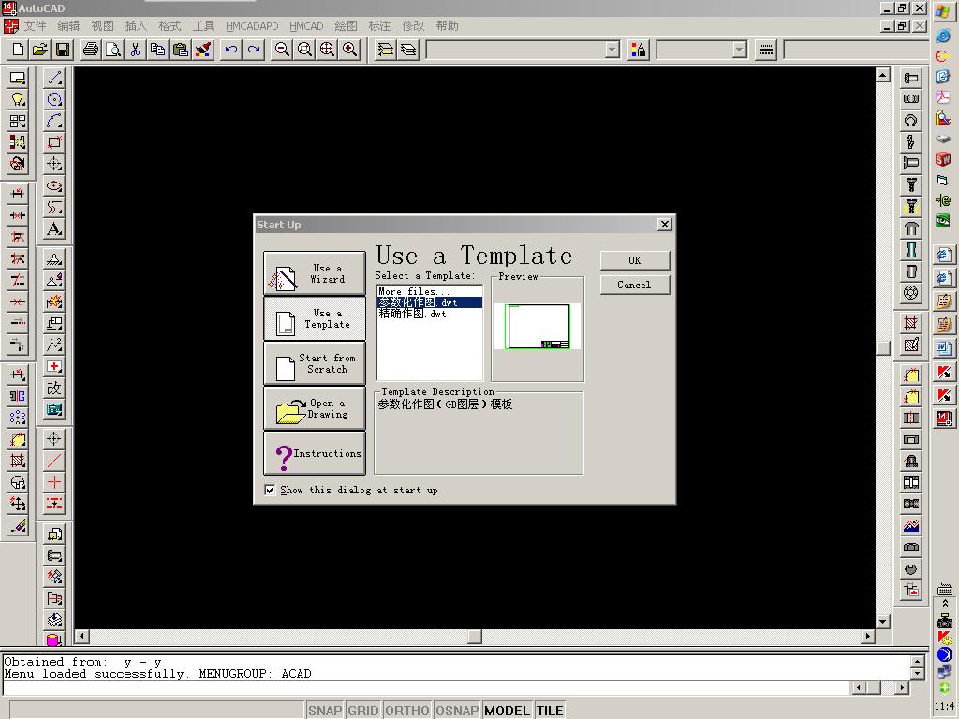Open the 视图 menu
Image resolution: width=959 pixels, height=719 pixels.
tap(102, 25)
